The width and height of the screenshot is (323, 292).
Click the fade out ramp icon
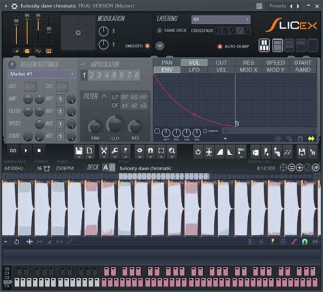click(230, 152)
